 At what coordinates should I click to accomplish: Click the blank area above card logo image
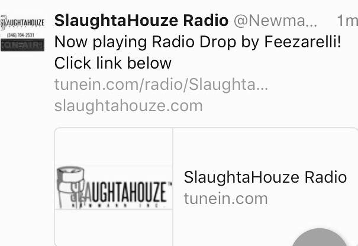click(x=114, y=147)
